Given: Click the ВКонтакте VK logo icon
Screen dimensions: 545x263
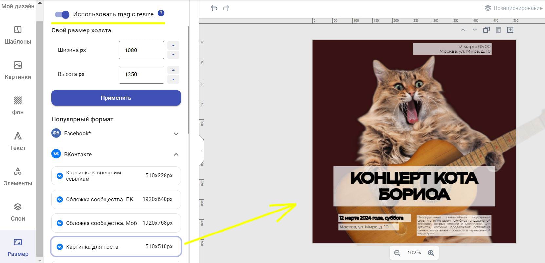Looking at the screenshot, I should tap(56, 154).
